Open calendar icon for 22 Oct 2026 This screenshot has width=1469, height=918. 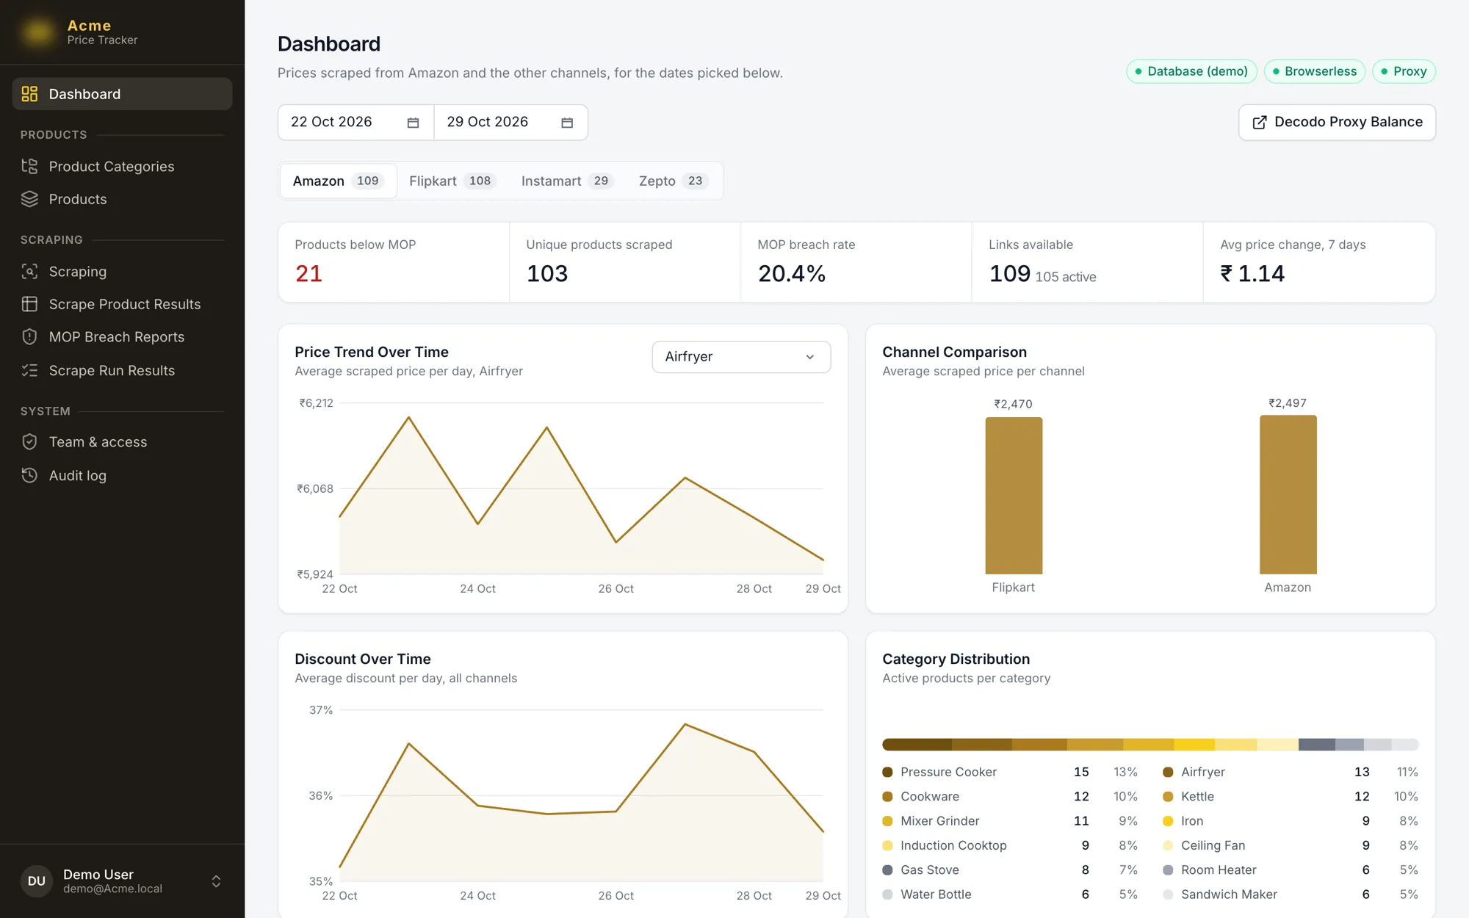point(413,123)
